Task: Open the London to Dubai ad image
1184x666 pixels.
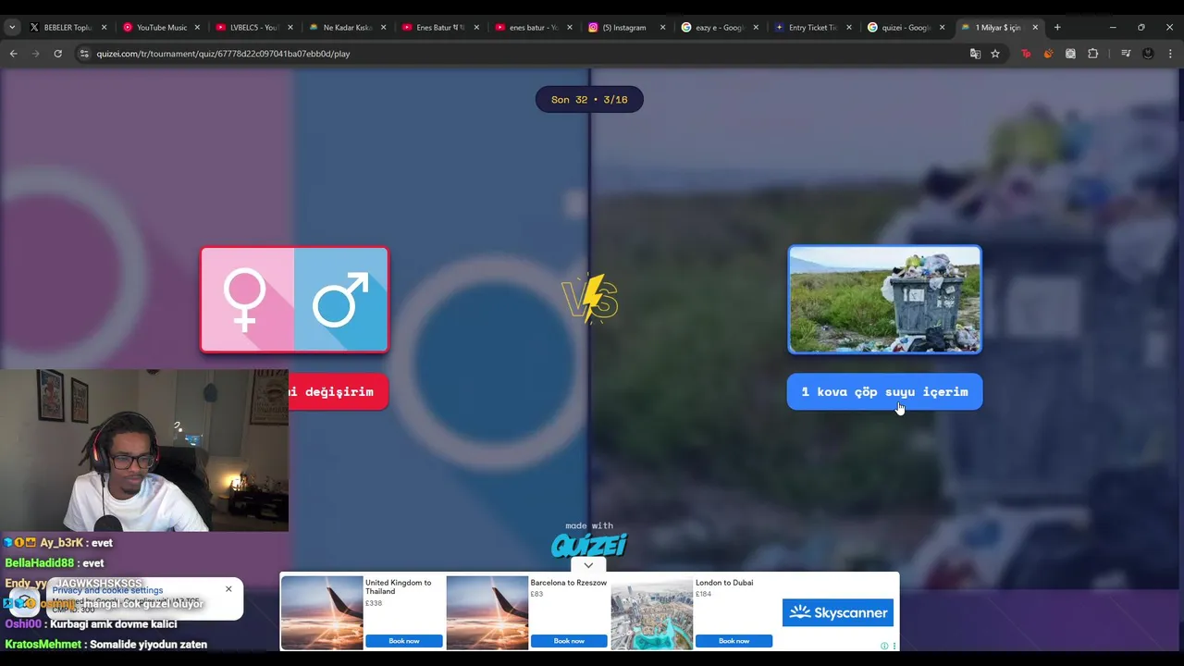Action: [651, 612]
